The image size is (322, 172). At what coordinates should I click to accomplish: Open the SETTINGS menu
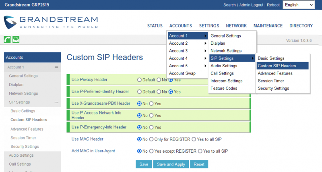point(209,26)
